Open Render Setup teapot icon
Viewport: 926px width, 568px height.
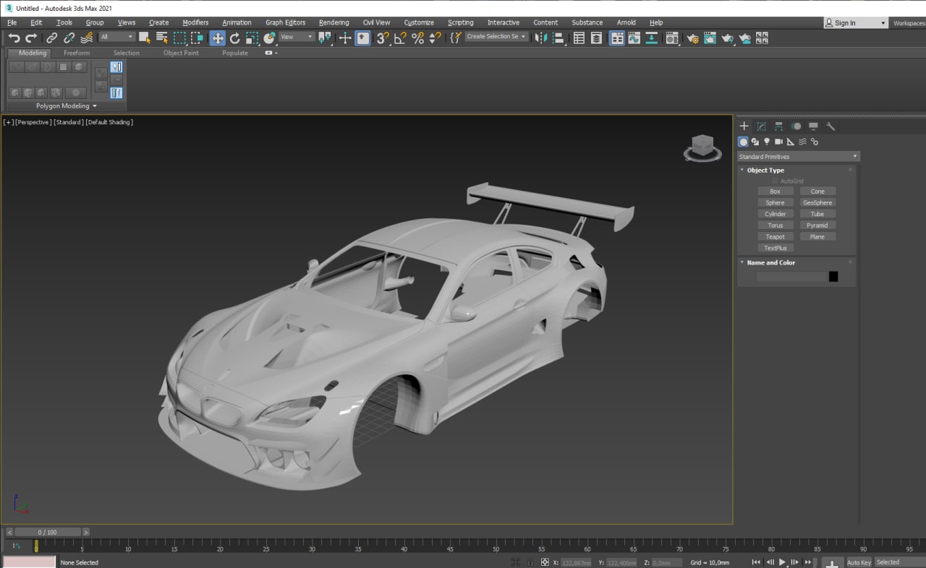(692, 38)
